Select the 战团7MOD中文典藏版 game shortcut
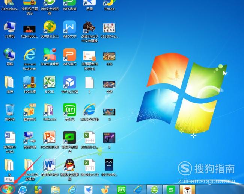The height and width of the screenshot is (194, 244). point(89,32)
